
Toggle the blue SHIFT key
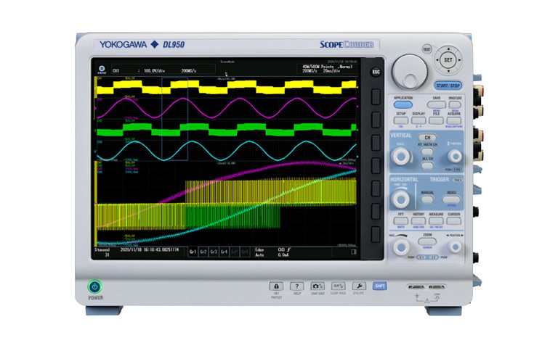pos(379,286)
